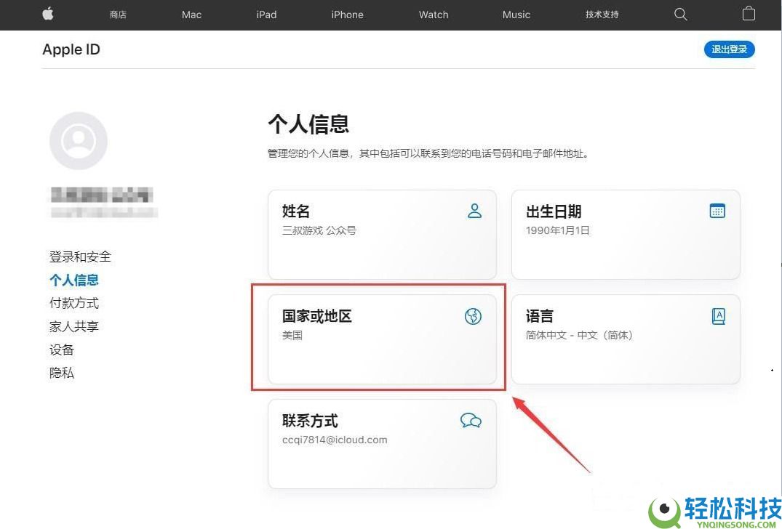Select the iPhone menu item
The width and height of the screenshot is (782, 529).
[347, 14]
